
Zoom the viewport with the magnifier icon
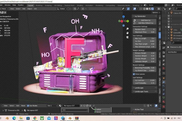[x=127, y=29]
